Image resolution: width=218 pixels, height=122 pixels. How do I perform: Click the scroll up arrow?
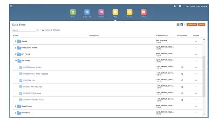[204, 40]
